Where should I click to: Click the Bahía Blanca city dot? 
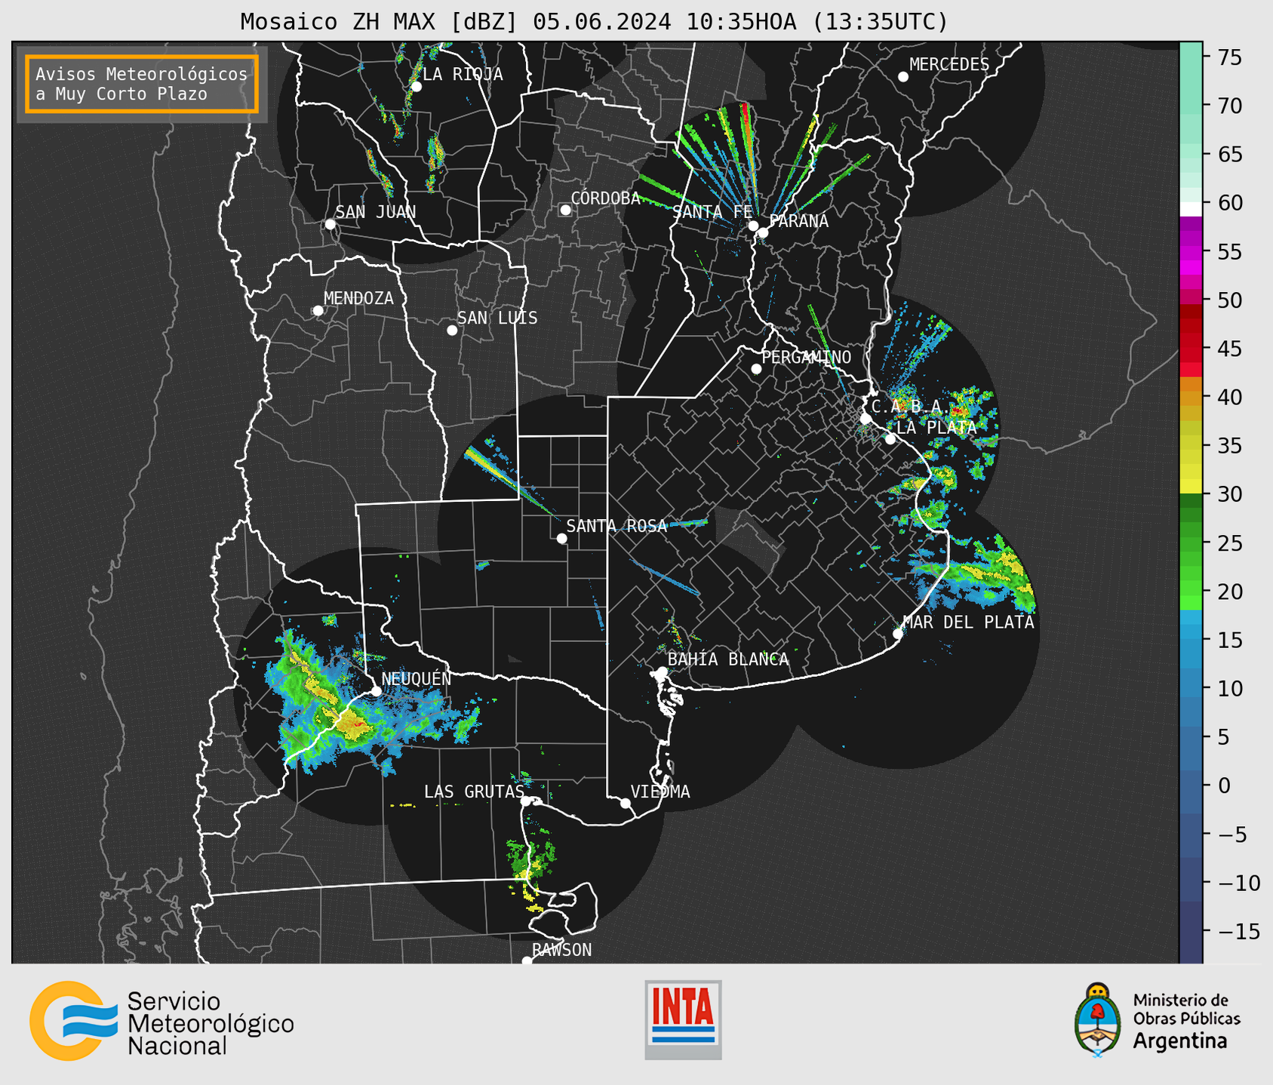tap(662, 672)
